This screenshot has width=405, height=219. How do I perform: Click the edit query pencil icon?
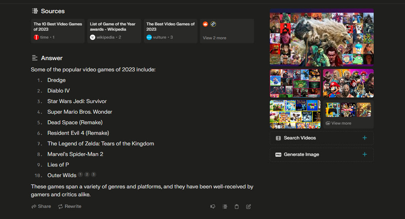tap(249, 206)
